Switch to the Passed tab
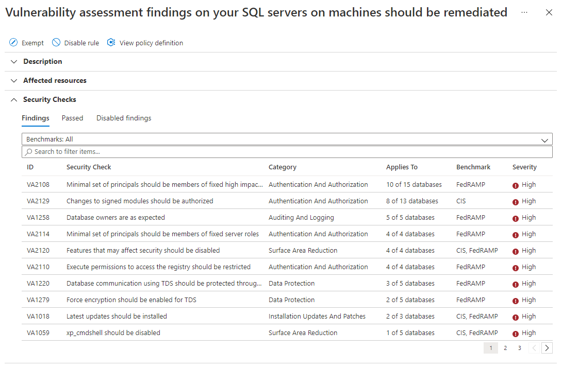Viewport: 562px width, 368px height. 72,118
